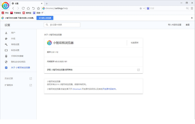Go forward with the forward arrow
This screenshot has width=195, height=124.
(18, 8)
